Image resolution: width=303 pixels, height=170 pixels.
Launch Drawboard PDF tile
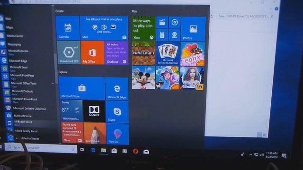(x=69, y=52)
